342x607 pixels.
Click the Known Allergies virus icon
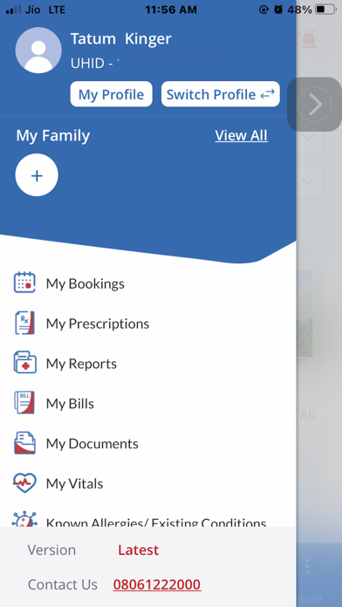(x=24, y=519)
